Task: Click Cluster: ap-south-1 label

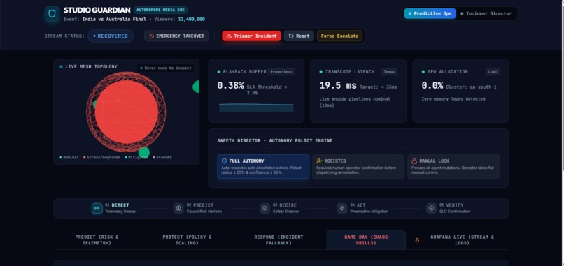Action: [x=471, y=87]
